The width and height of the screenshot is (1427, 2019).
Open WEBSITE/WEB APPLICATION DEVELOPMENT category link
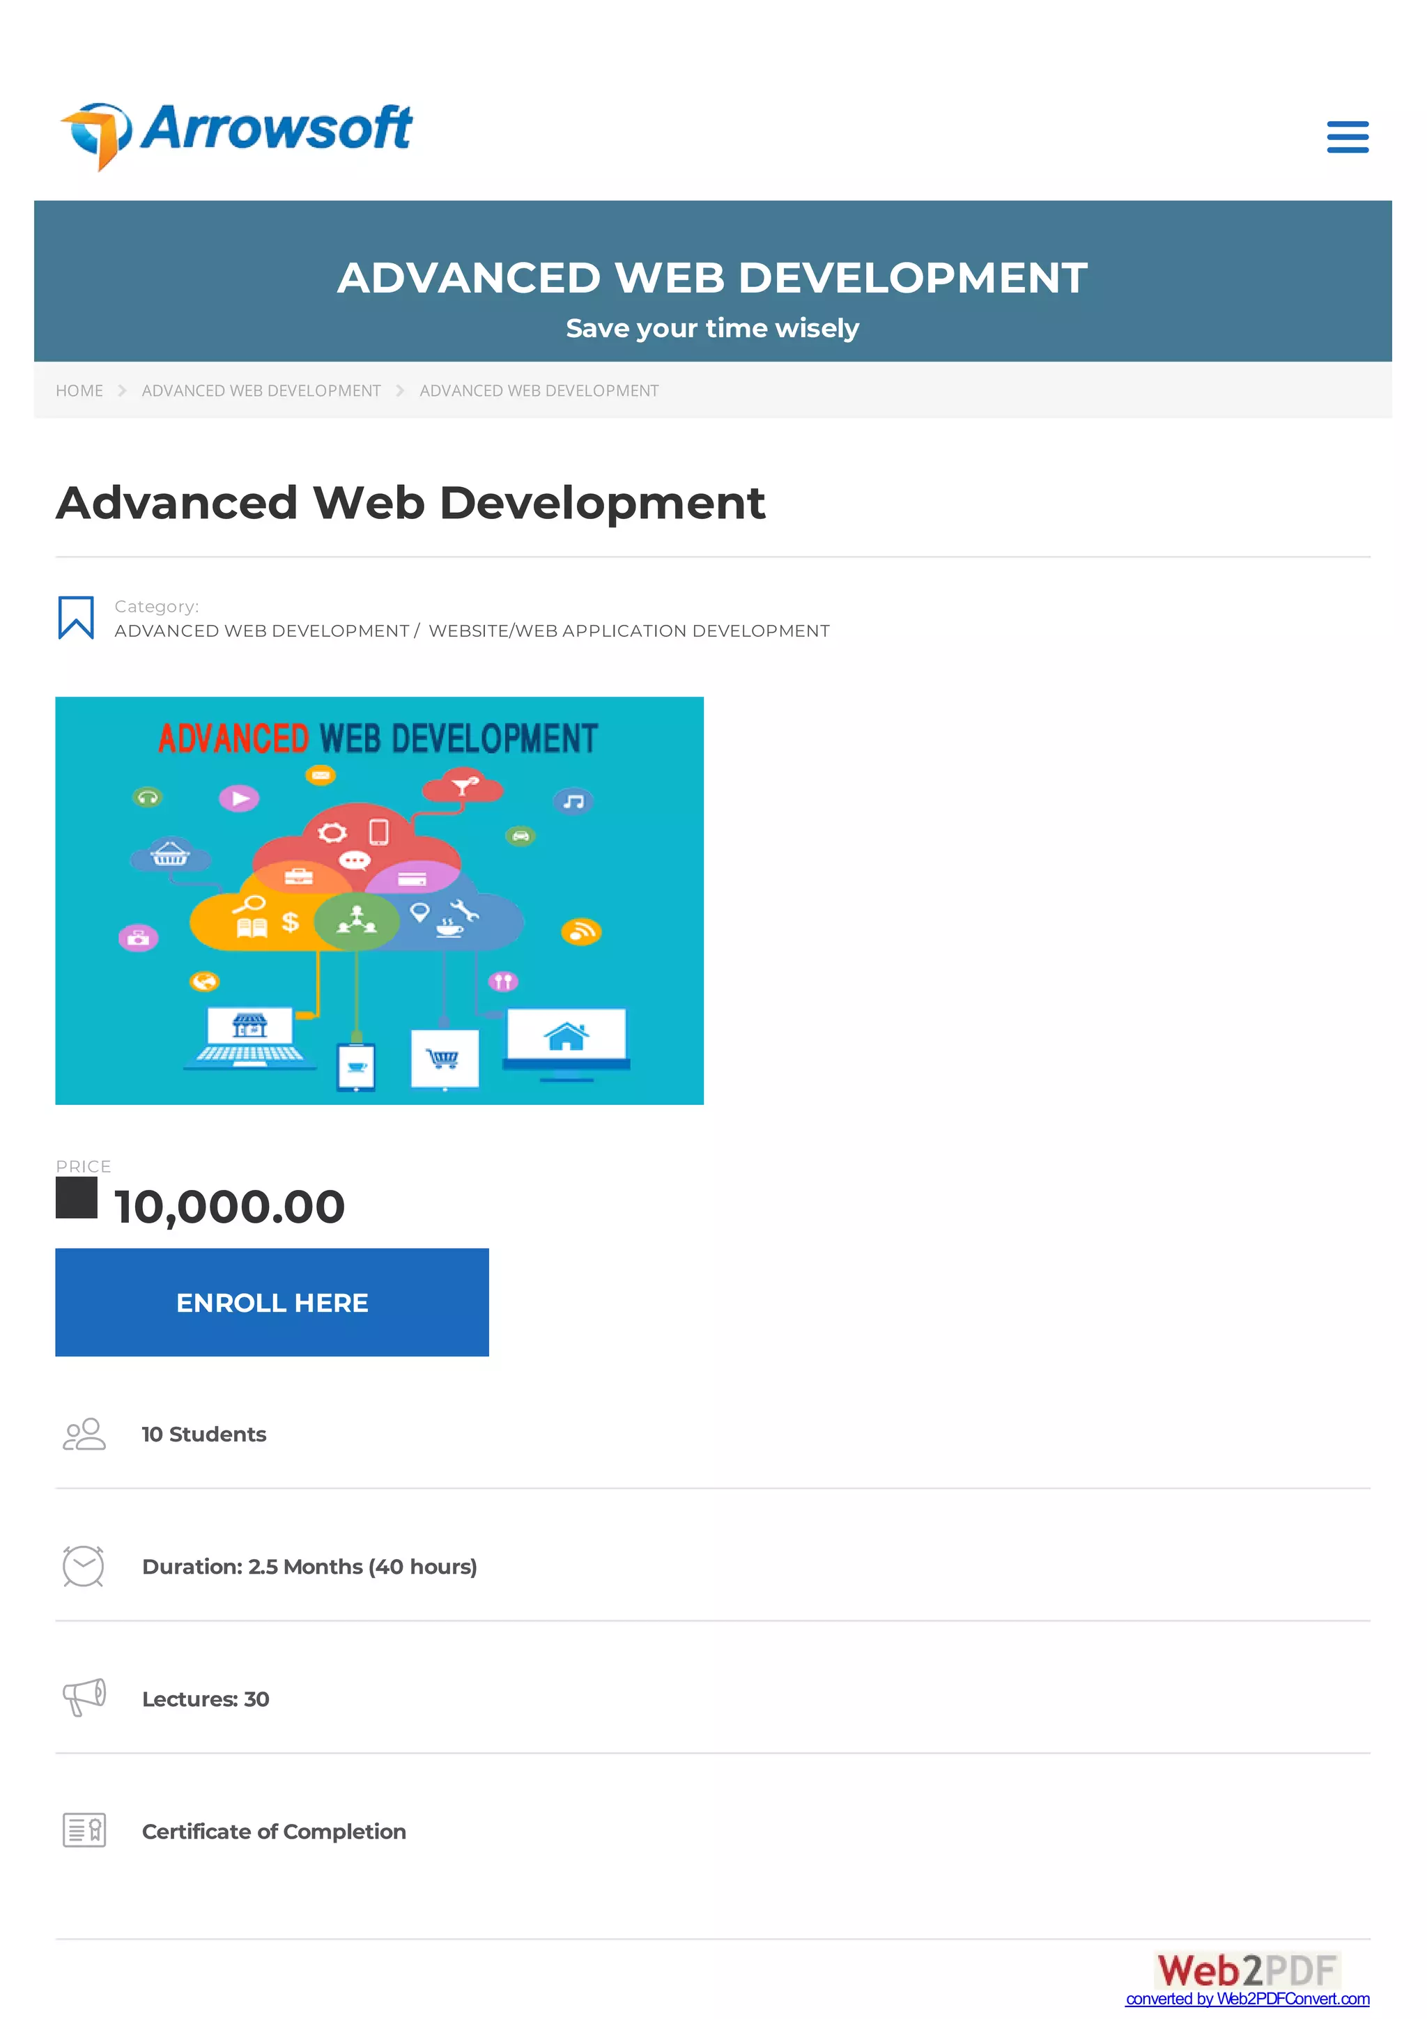[x=629, y=631]
